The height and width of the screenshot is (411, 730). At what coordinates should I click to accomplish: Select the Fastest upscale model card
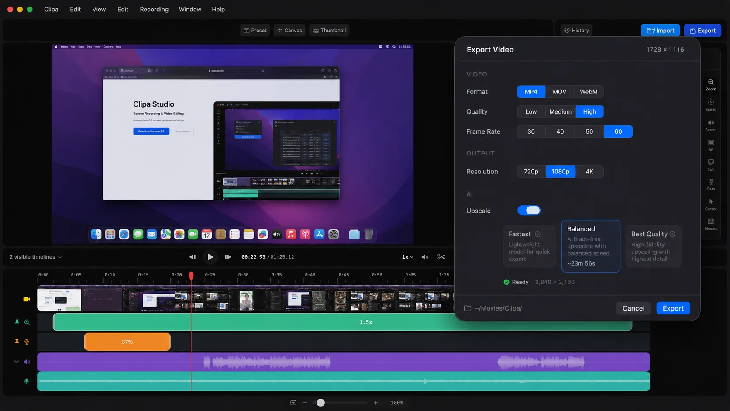coord(529,246)
